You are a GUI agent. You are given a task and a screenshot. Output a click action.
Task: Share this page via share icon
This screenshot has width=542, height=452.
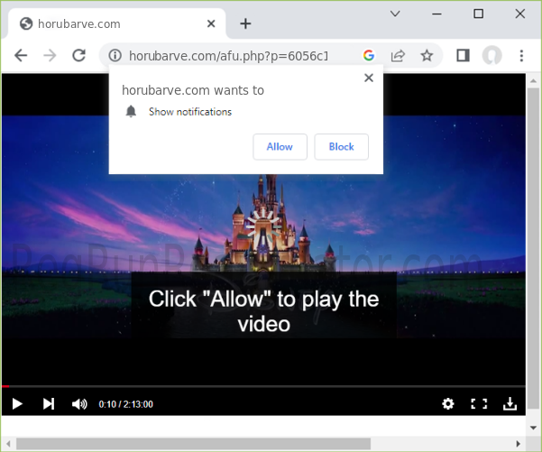pyautogui.click(x=398, y=56)
